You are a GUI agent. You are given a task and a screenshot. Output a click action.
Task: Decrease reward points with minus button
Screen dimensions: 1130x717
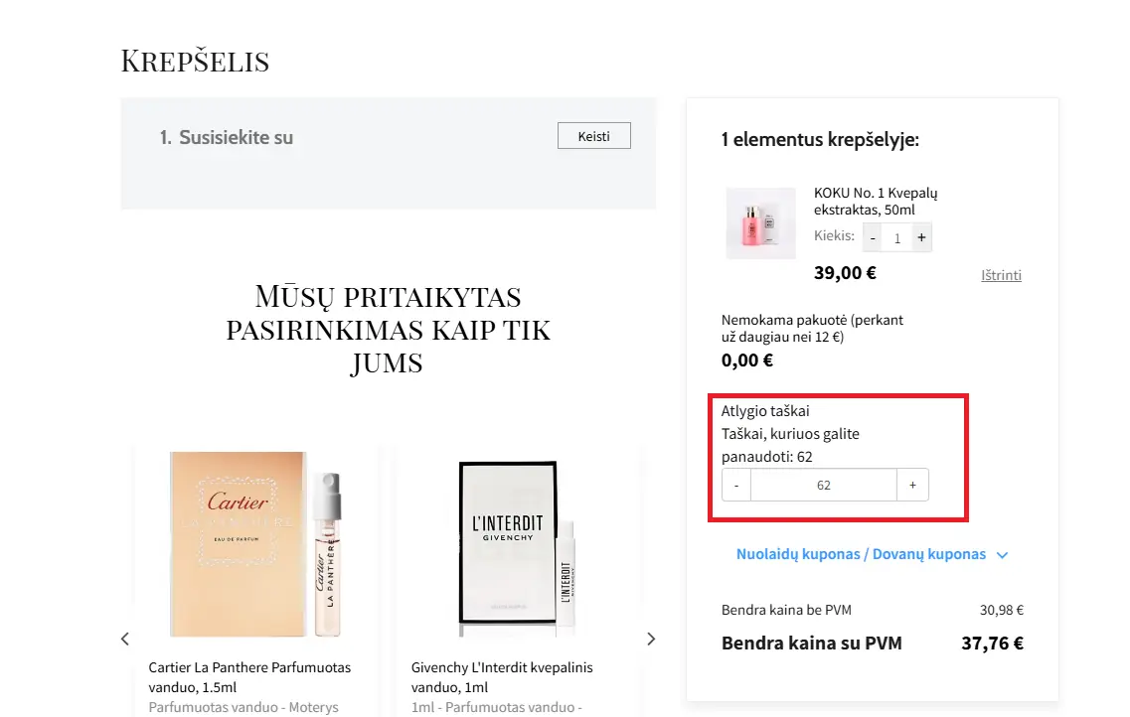point(736,485)
